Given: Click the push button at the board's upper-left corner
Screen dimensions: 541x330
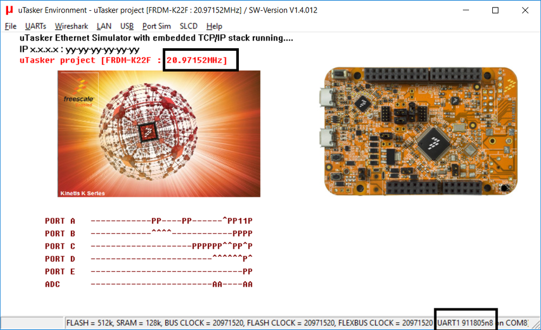Looking at the screenshot, I should [340, 73].
